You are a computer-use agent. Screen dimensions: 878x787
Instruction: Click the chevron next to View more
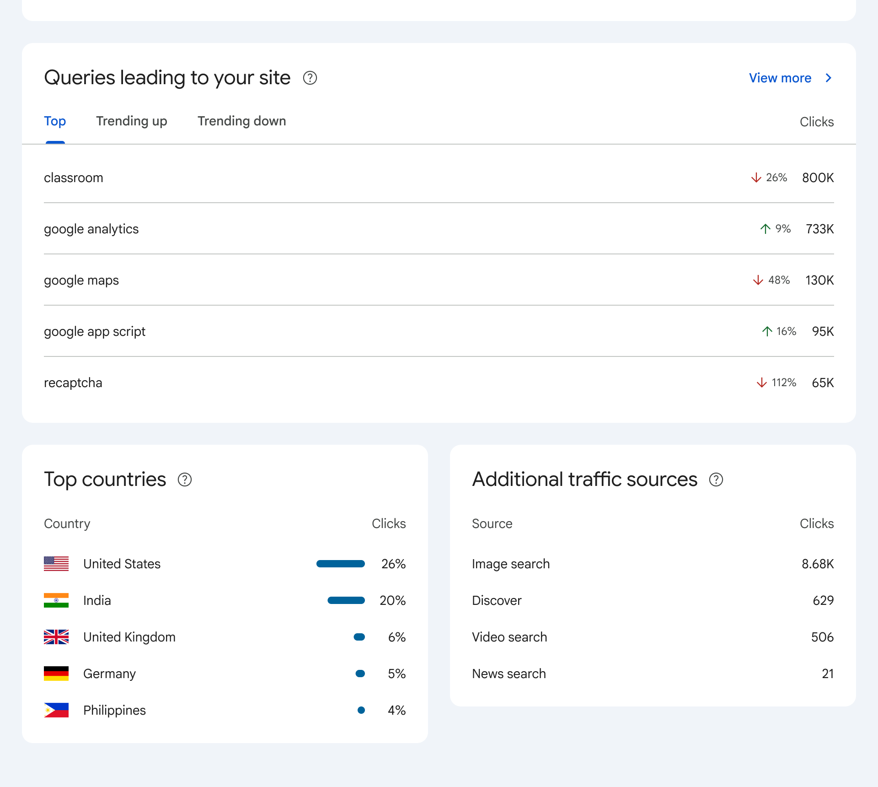tap(828, 78)
